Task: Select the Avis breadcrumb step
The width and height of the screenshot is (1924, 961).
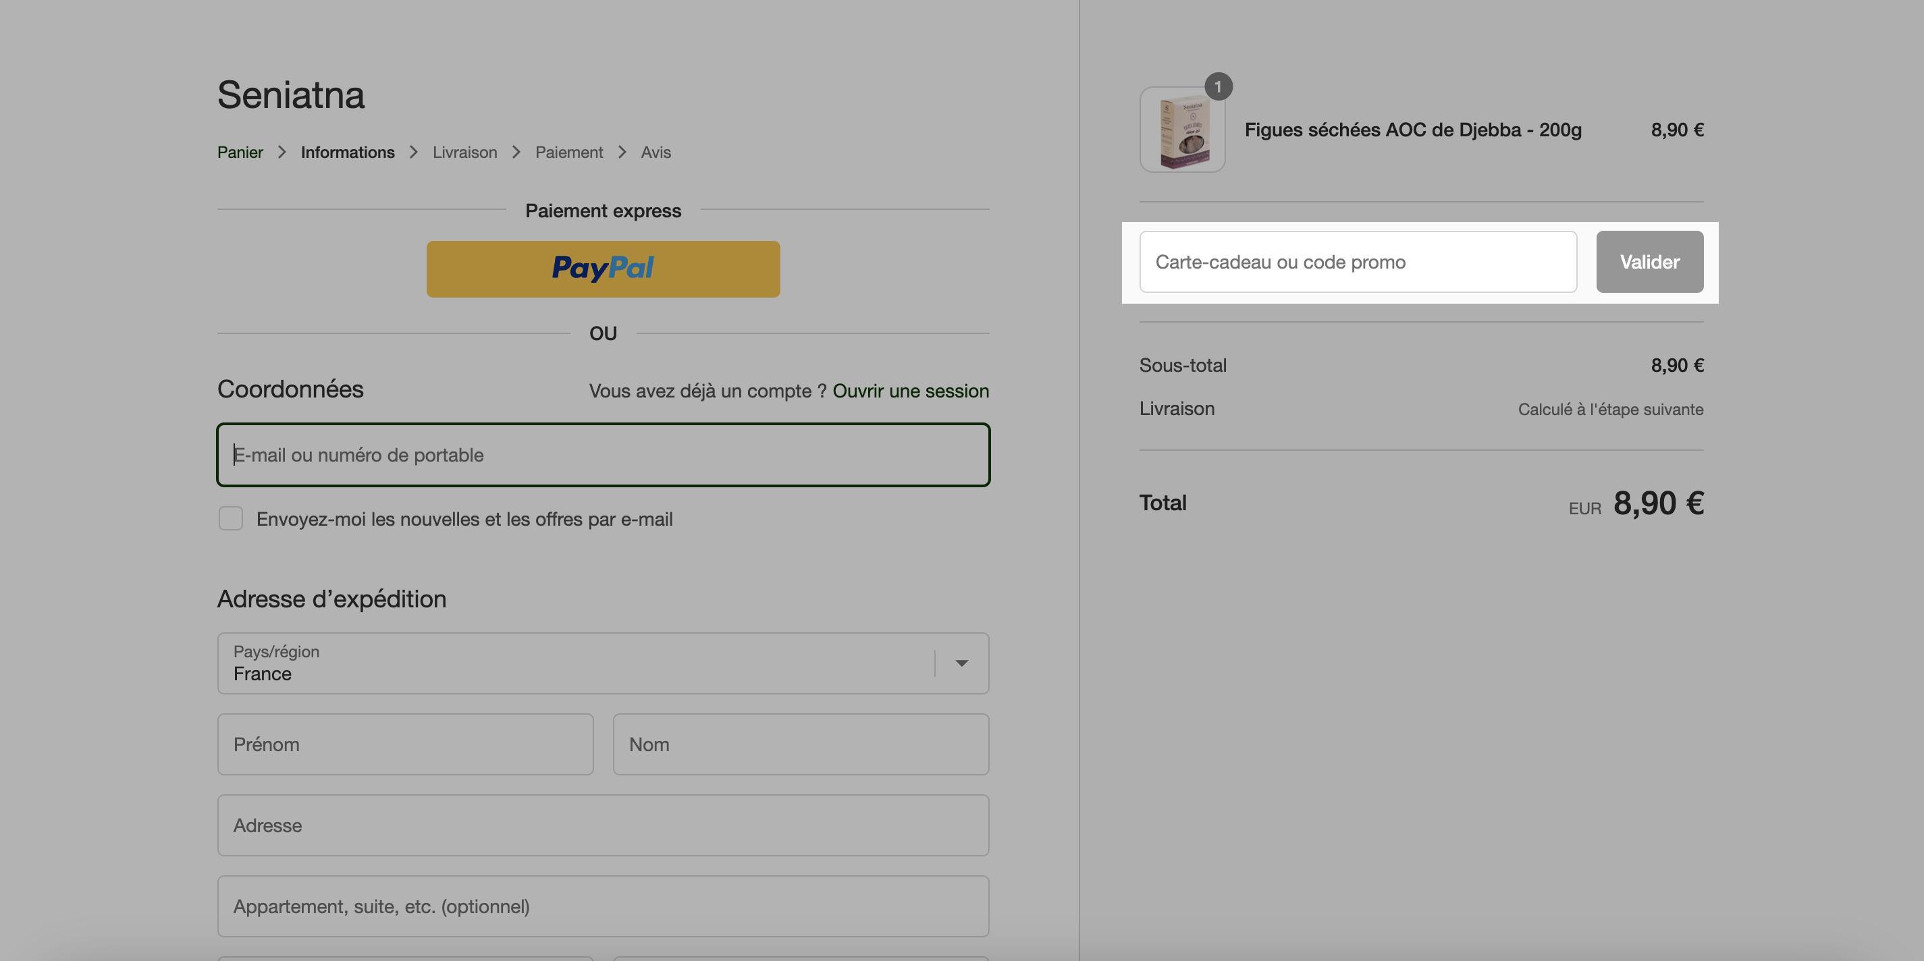Action: [x=656, y=153]
